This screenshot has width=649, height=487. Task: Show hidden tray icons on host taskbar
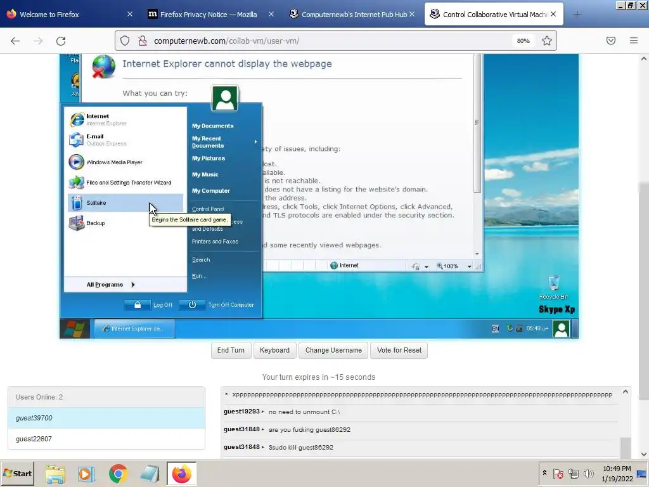click(x=544, y=473)
